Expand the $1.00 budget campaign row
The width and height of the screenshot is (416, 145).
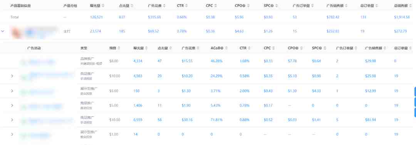[12, 134]
